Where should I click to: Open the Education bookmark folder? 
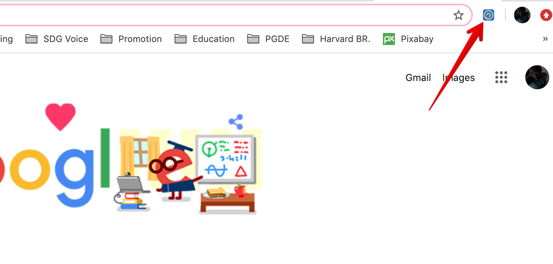(205, 39)
